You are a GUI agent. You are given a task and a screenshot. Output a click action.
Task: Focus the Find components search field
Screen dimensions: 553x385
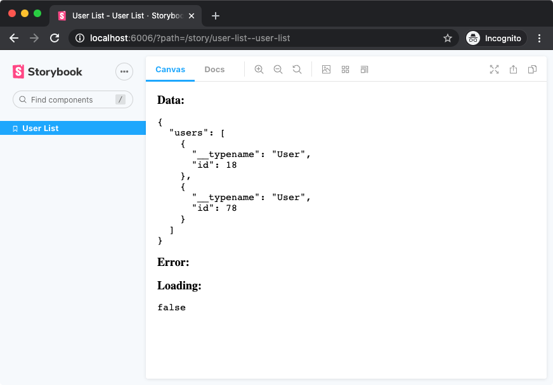[73, 99]
